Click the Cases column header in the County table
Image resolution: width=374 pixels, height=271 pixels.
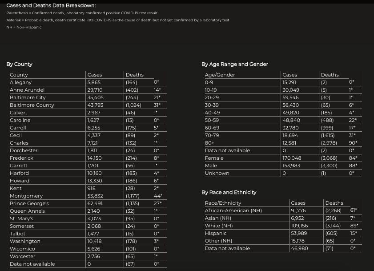(x=94, y=75)
